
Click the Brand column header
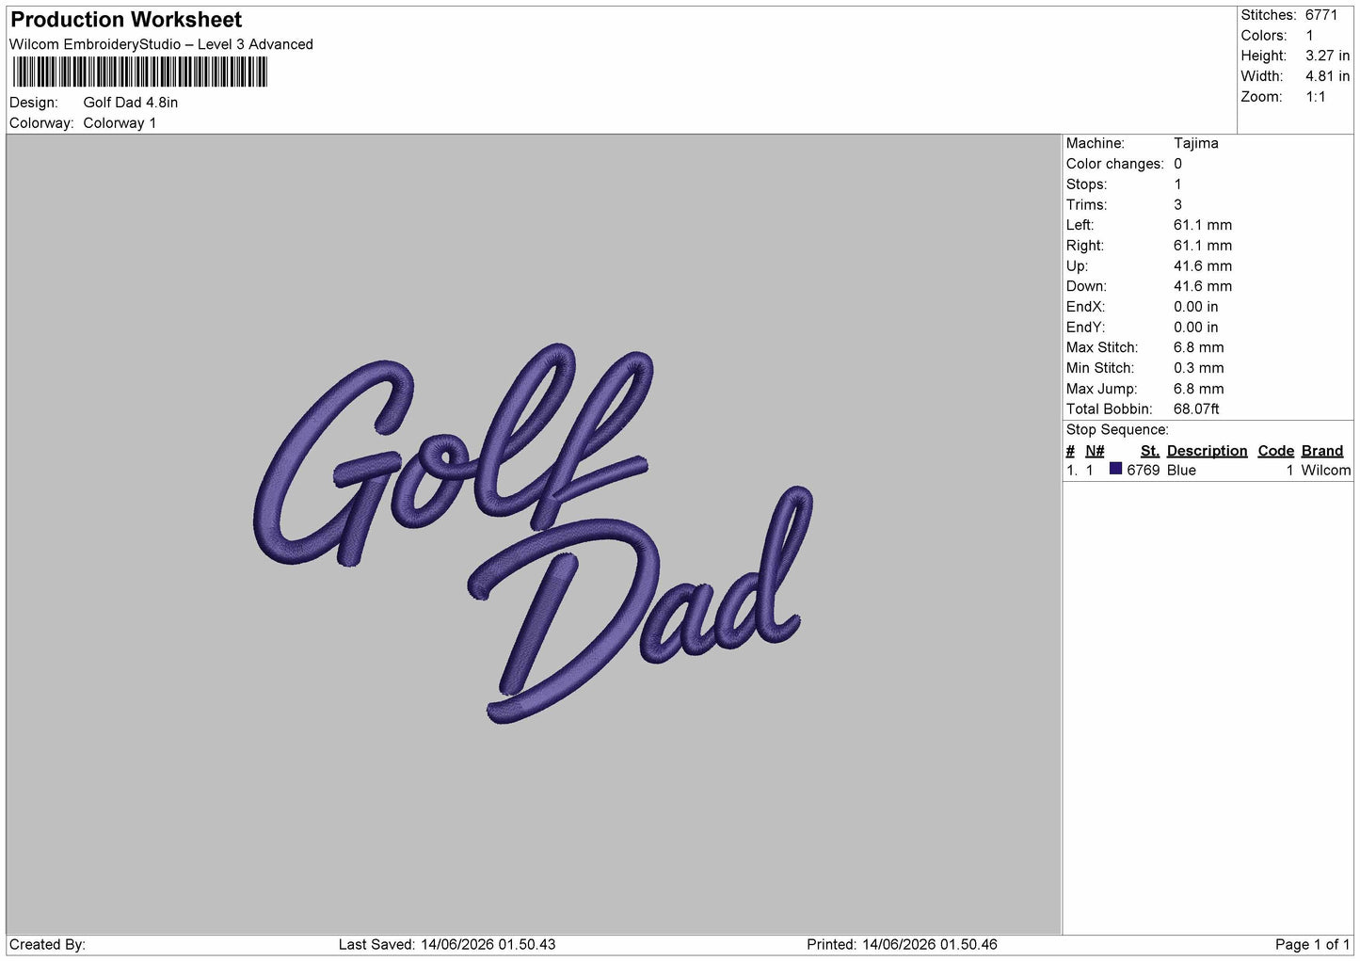[1322, 451]
